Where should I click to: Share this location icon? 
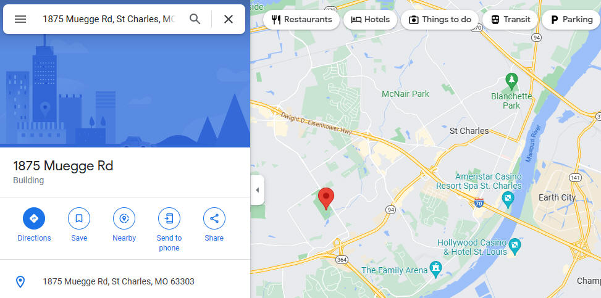[x=214, y=218]
